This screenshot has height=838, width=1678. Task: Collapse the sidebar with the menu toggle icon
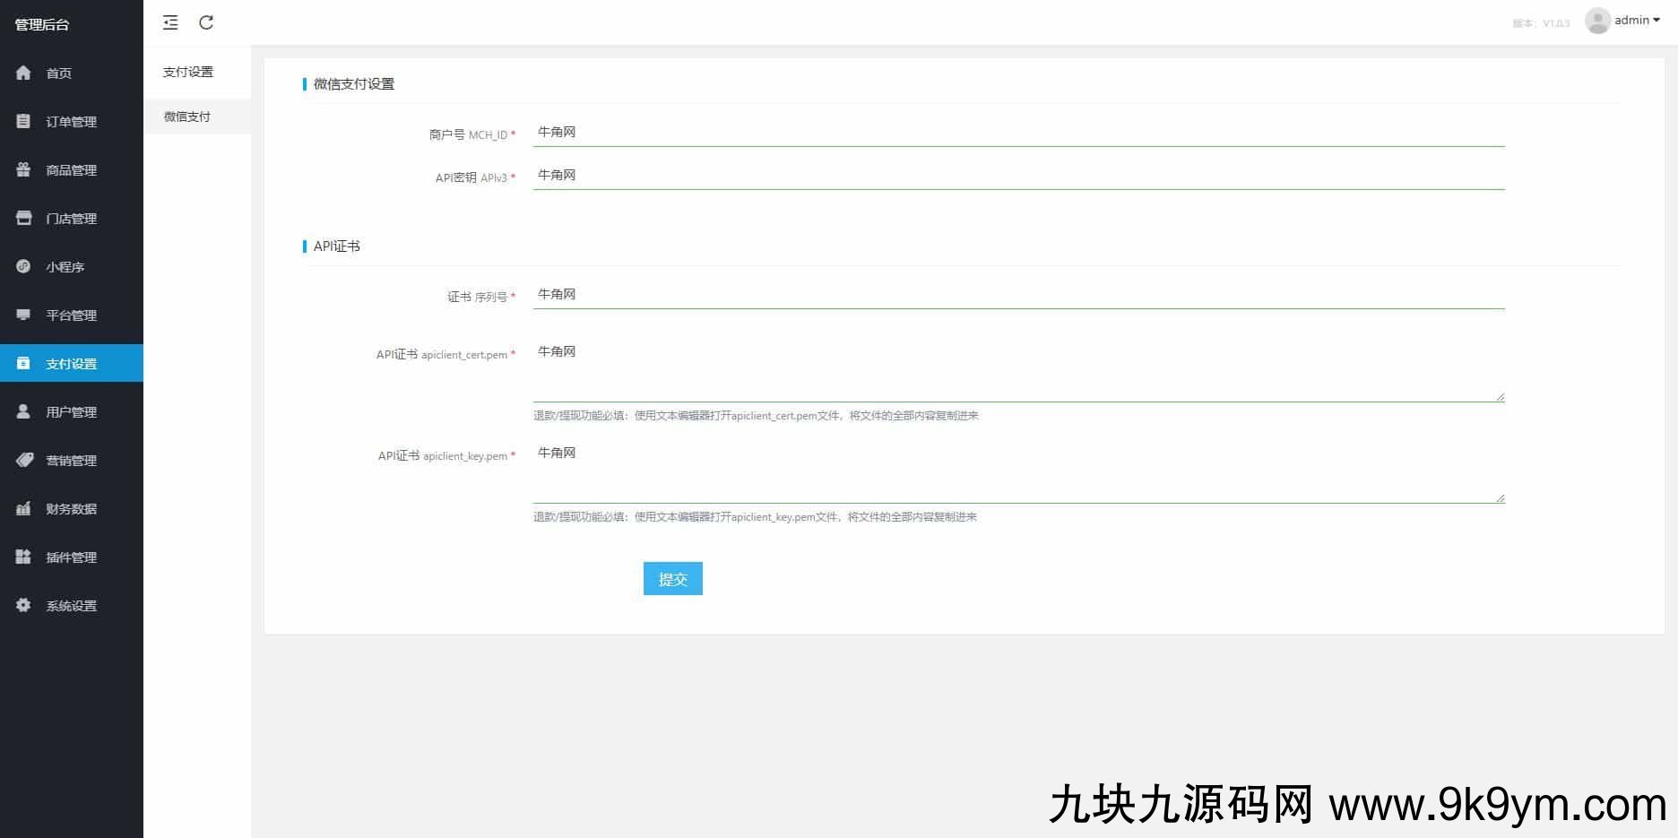point(170,22)
